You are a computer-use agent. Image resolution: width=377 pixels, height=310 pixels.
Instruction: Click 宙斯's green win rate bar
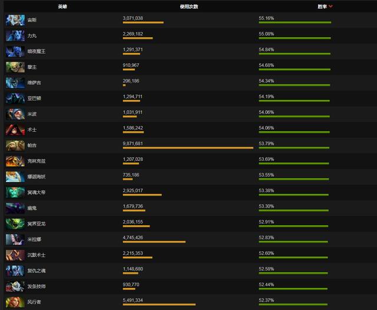(295, 23)
